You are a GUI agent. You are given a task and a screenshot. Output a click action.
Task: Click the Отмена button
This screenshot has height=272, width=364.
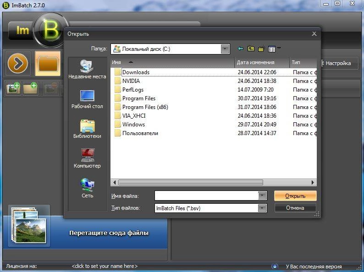tap(295, 208)
